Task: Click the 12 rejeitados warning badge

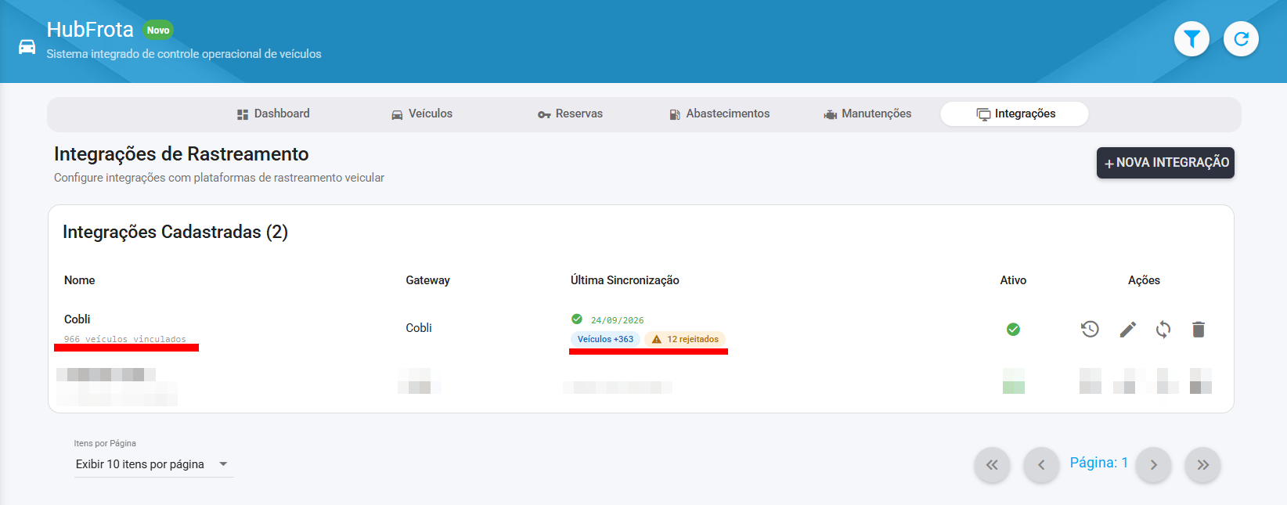Action: (x=685, y=339)
